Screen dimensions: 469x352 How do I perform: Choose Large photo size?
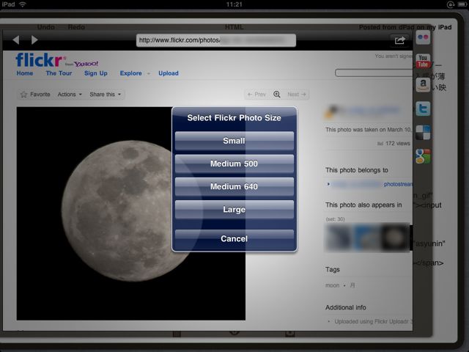tap(234, 210)
